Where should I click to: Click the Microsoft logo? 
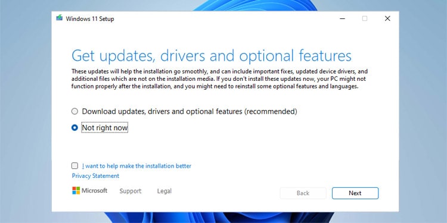(90, 190)
